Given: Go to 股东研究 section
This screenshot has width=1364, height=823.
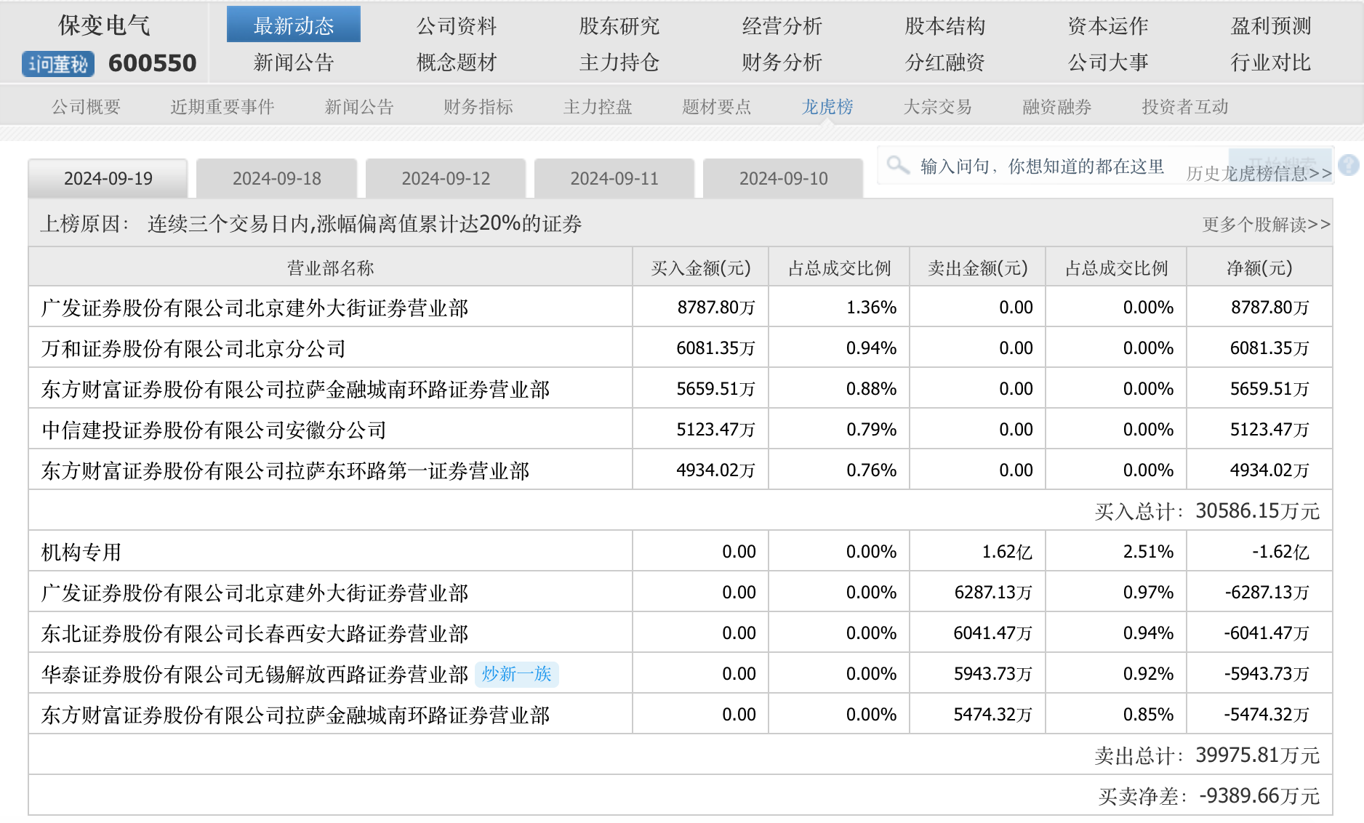Looking at the screenshot, I should point(619,26).
